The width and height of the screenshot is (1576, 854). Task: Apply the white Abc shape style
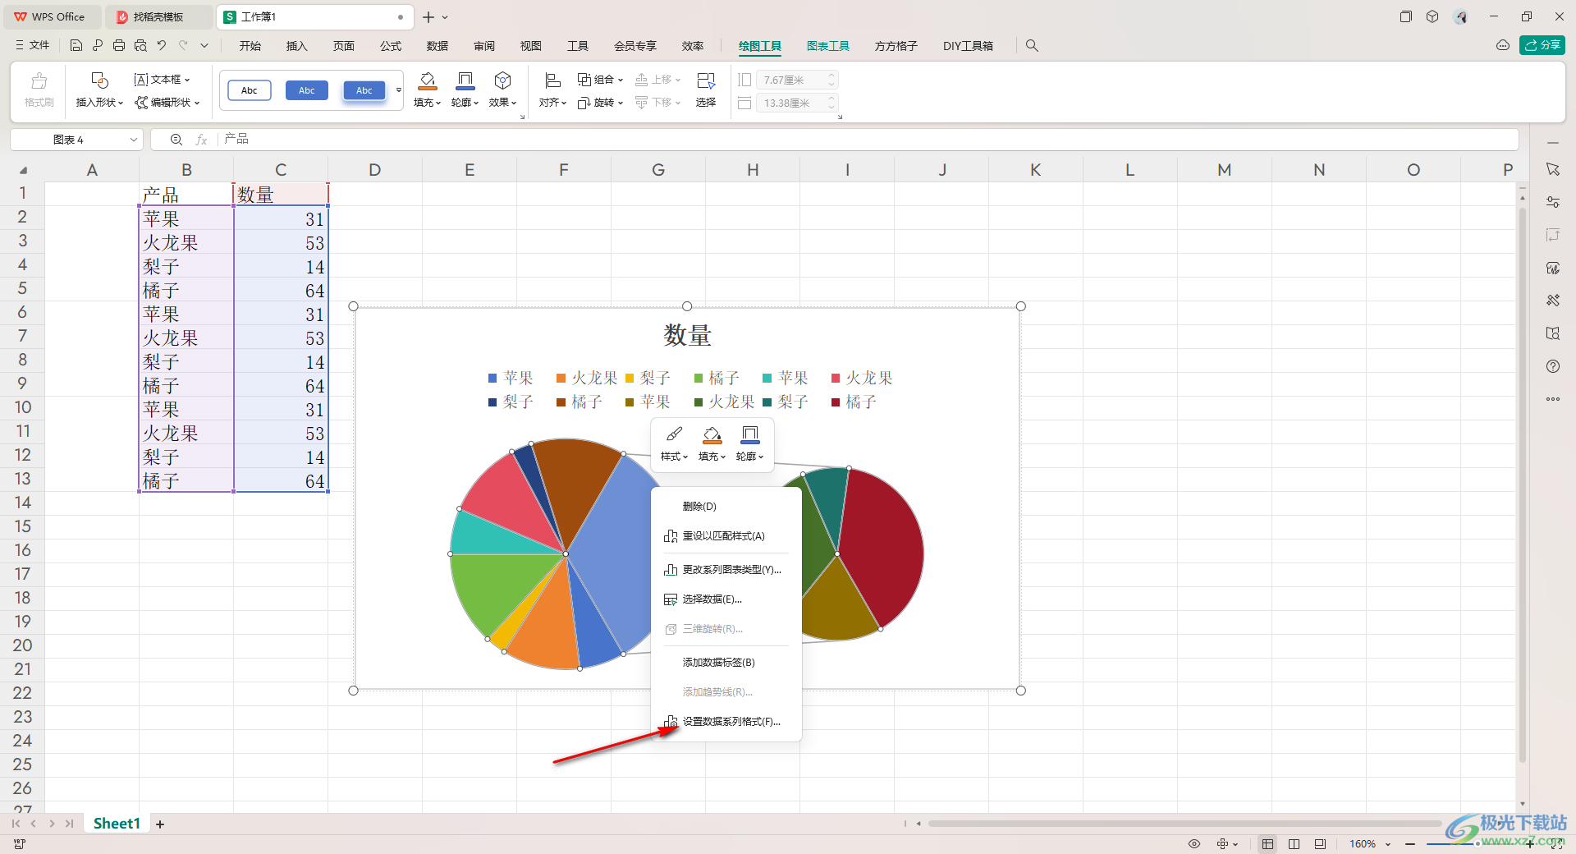coord(249,90)
